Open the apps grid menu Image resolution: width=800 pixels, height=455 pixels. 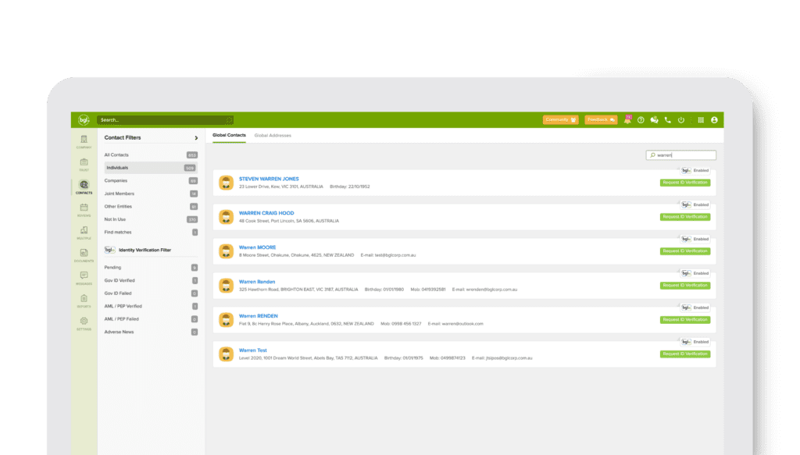point(701,119)
